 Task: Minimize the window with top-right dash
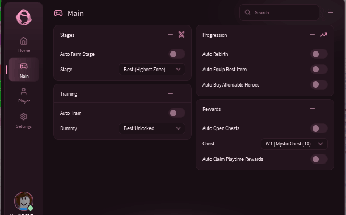(x=331, y=13)
